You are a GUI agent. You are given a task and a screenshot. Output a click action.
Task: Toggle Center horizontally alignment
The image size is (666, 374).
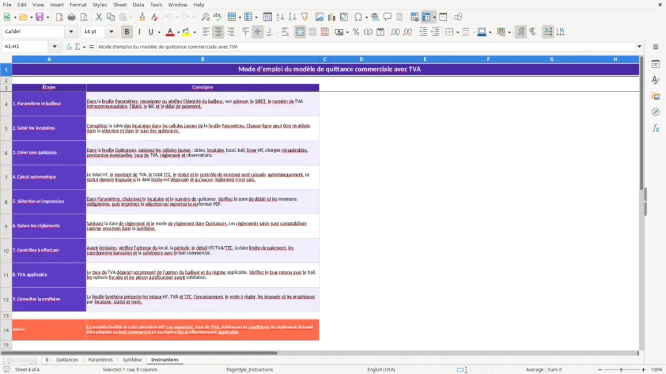pyautogui.click(x=219, y=32)
